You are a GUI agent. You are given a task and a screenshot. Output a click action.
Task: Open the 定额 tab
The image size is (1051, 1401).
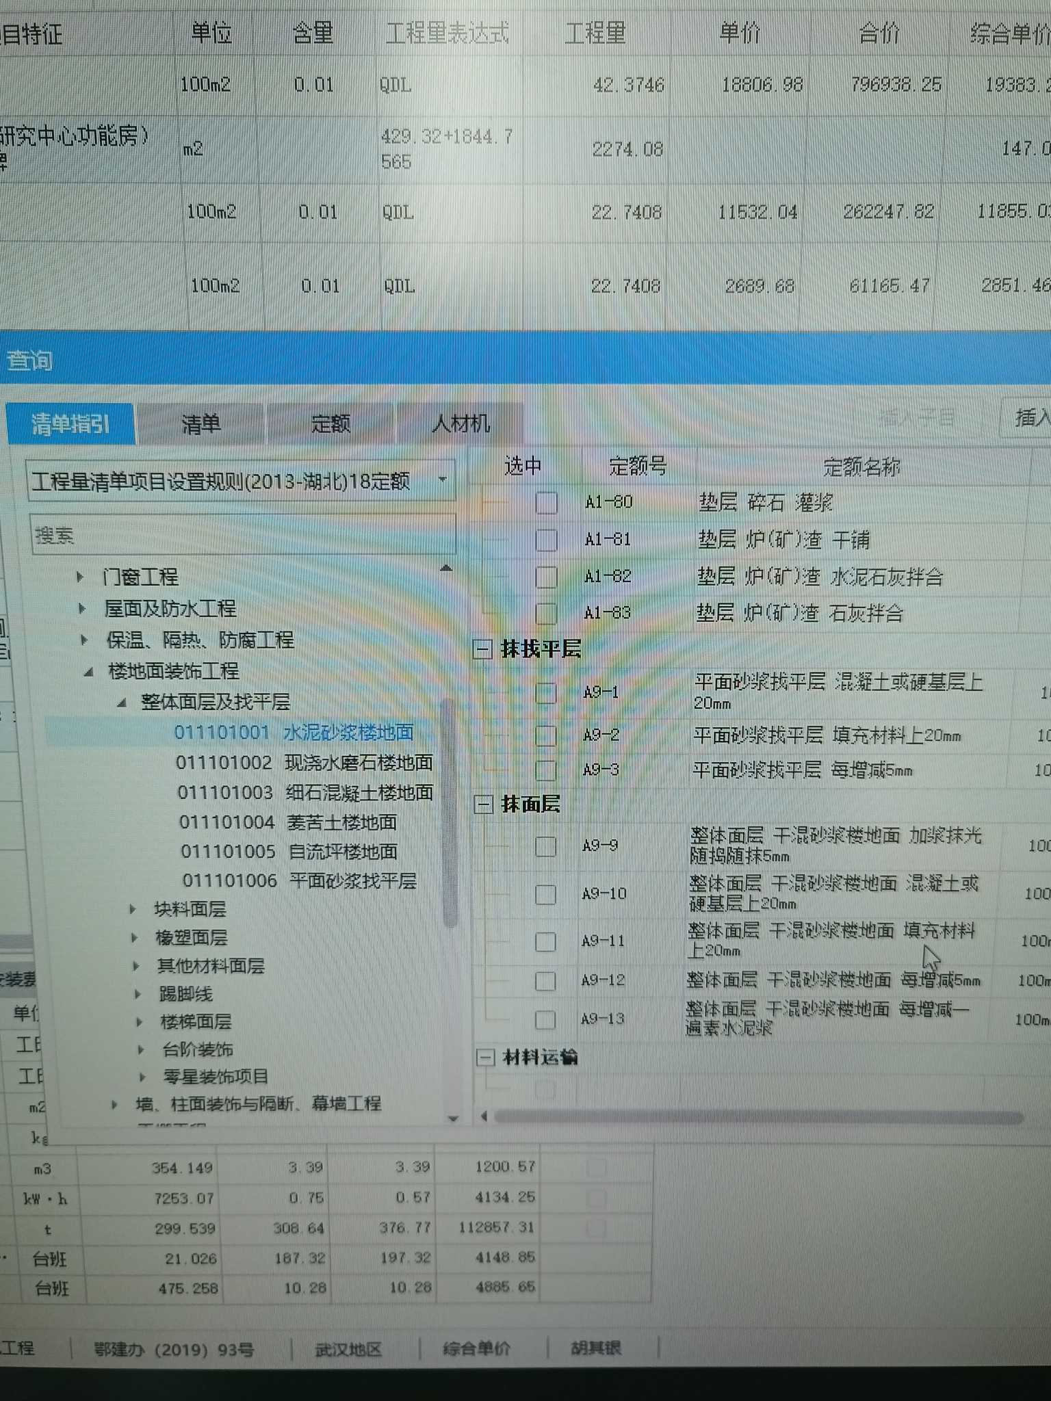[330, 424]
